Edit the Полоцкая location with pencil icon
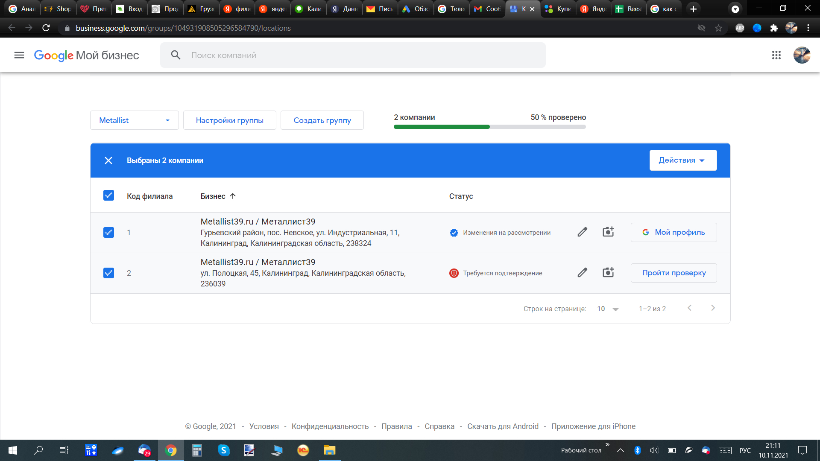This screenshot has height=461, width=820. pyautogui.click(x=583, y=273)
